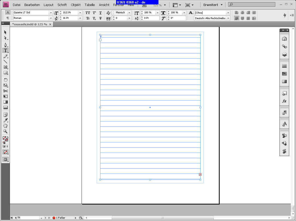Open the Layers panel icon
The width and height of the screenshot is (296, 221).
284,54
